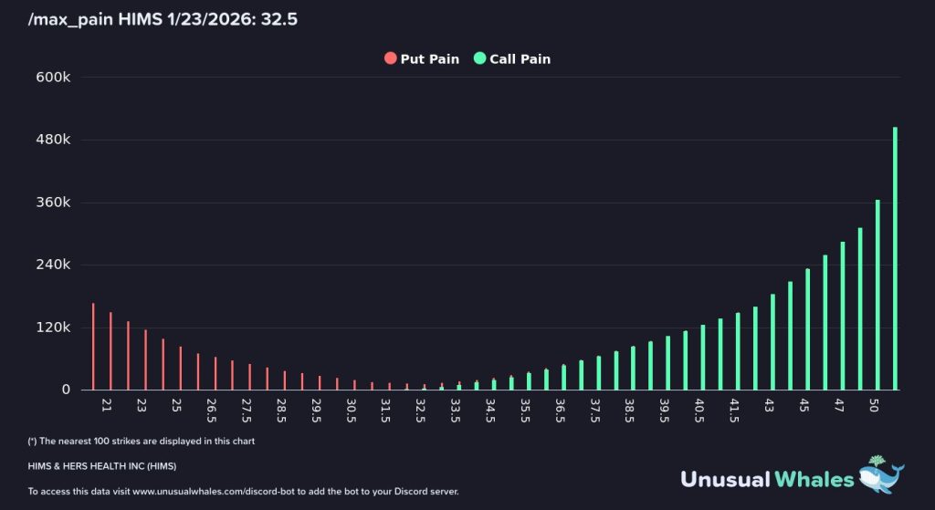Click the HIMS & HERS HEALTH INC text
Viewport: 935px width, 510px height.
click(x=102, y=466)
